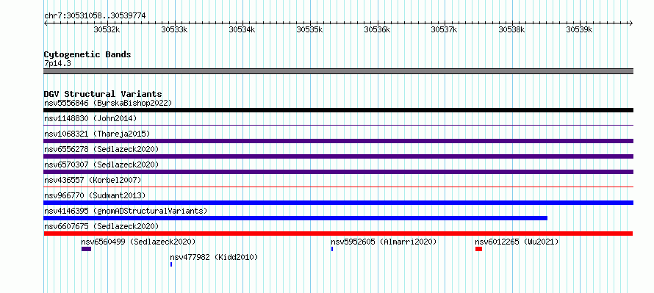Click the nsv6607675 (Sedlazeck2020) label
This screenshot has height=293, width=654.
point(101,226)
